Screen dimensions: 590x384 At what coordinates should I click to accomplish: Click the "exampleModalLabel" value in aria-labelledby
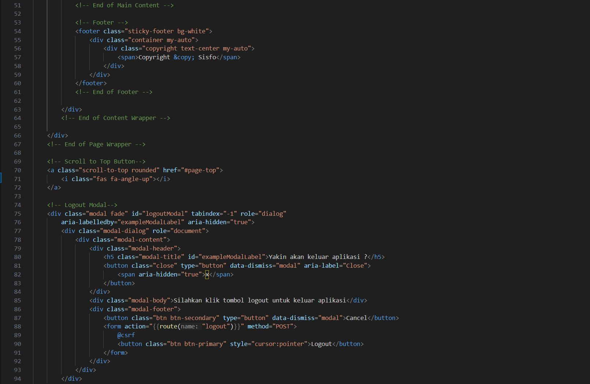(x=151, y=222)
